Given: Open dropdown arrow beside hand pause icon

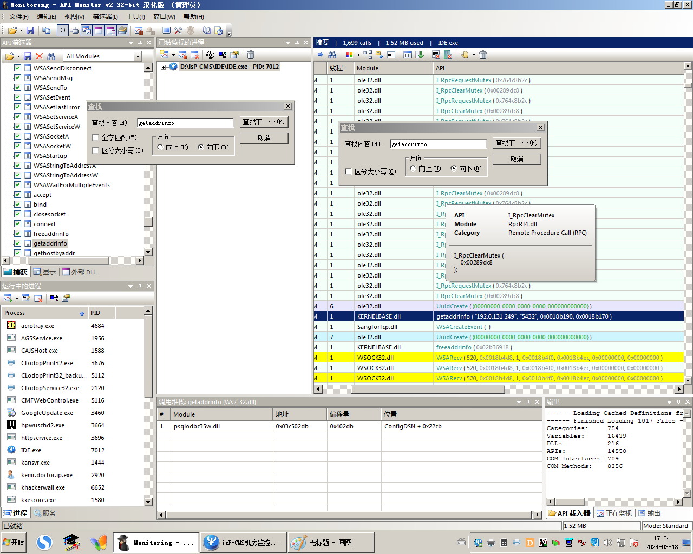Looking at the screenshot, I should click(474, 55).
